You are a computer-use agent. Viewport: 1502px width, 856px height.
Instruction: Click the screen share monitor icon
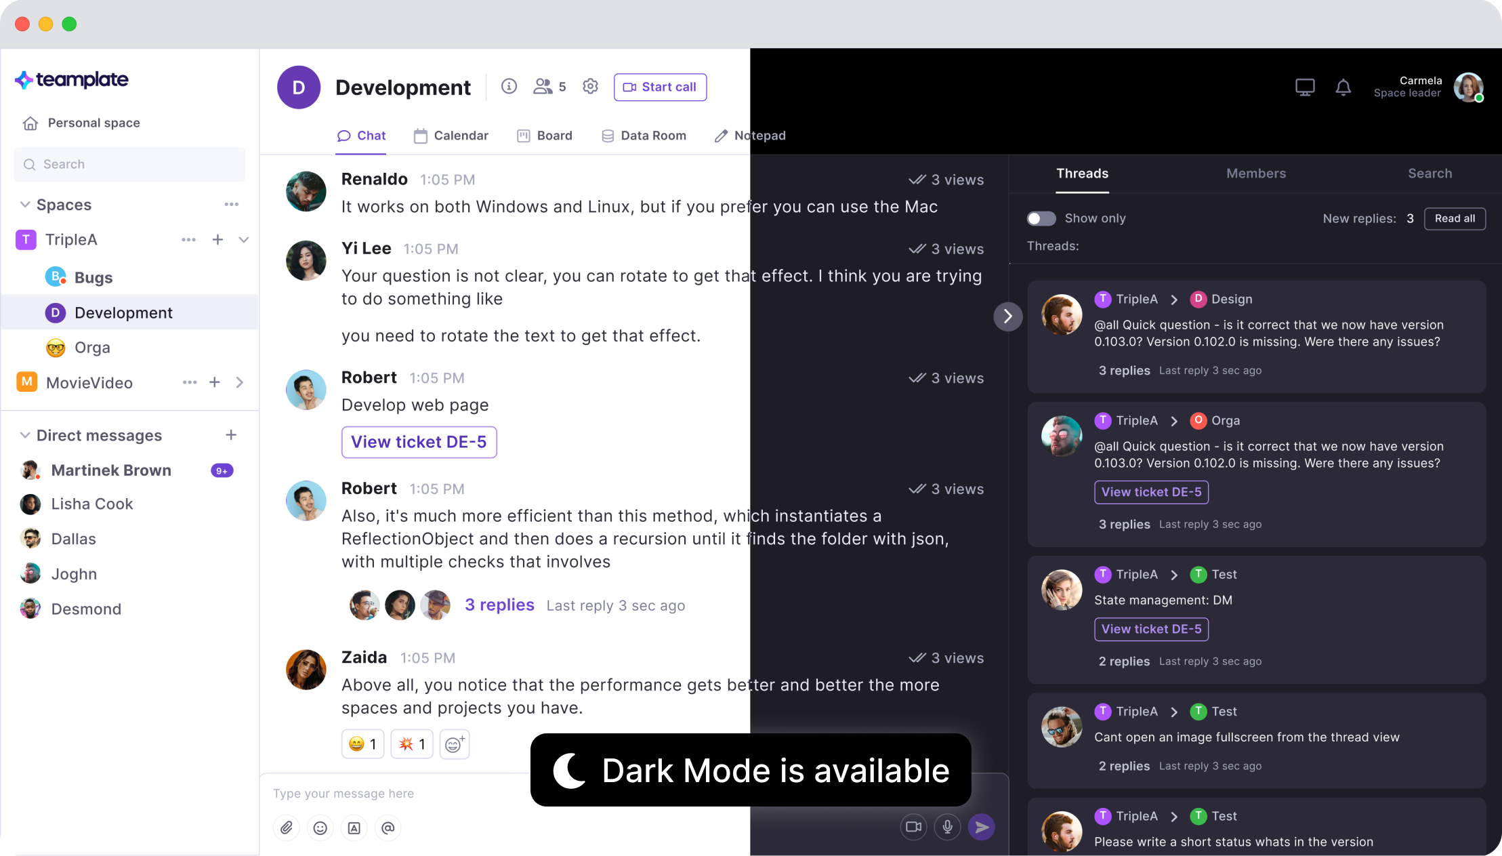[x=1305, y=87]
